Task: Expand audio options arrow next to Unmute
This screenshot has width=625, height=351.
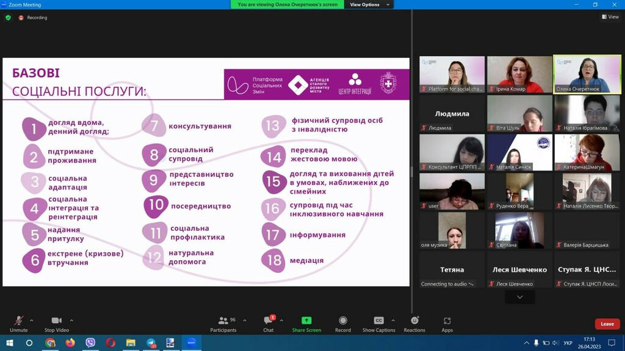Action: pyautogui.click(x=32, y=321)
